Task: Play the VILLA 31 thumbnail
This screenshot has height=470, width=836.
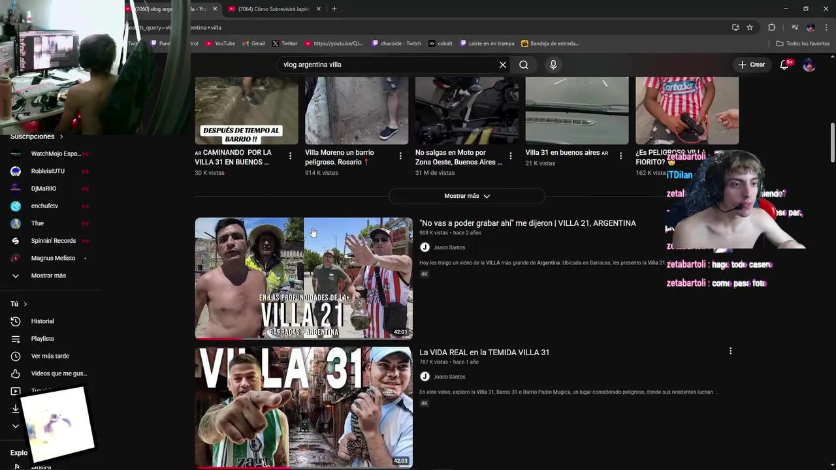Action: coord(304,407)
